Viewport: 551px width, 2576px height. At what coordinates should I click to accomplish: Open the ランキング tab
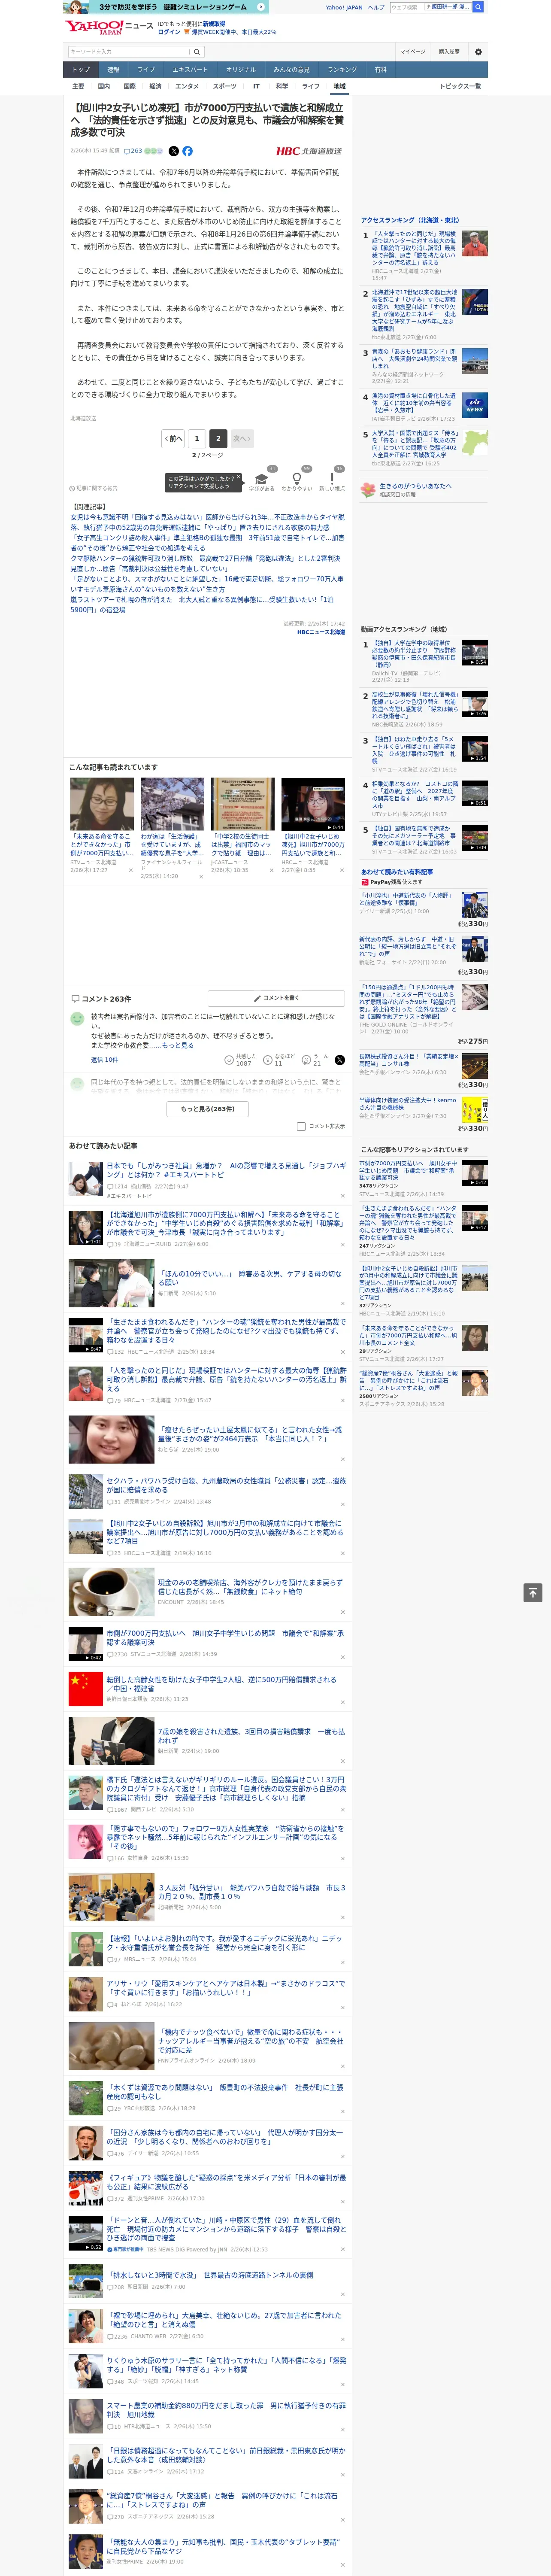click(342, 70)
